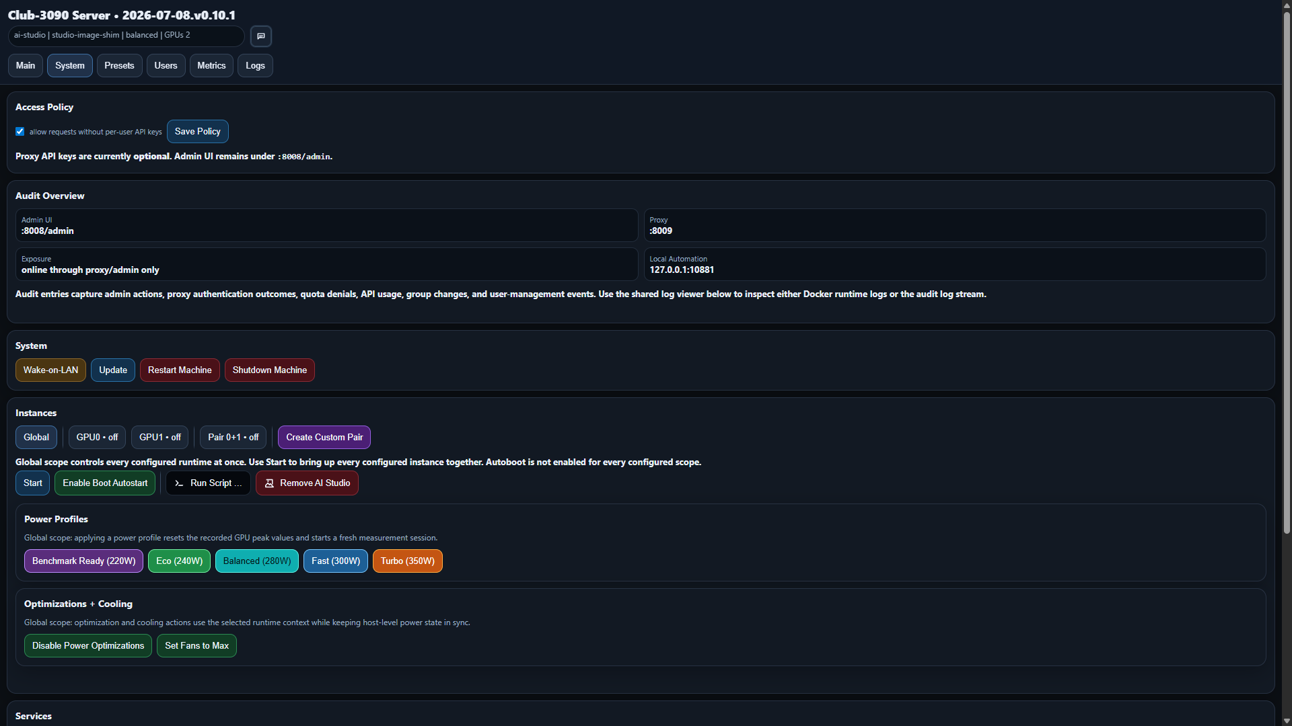Switch to the Logs tab
Screen dimensions: 1292x726
point(255,66)
